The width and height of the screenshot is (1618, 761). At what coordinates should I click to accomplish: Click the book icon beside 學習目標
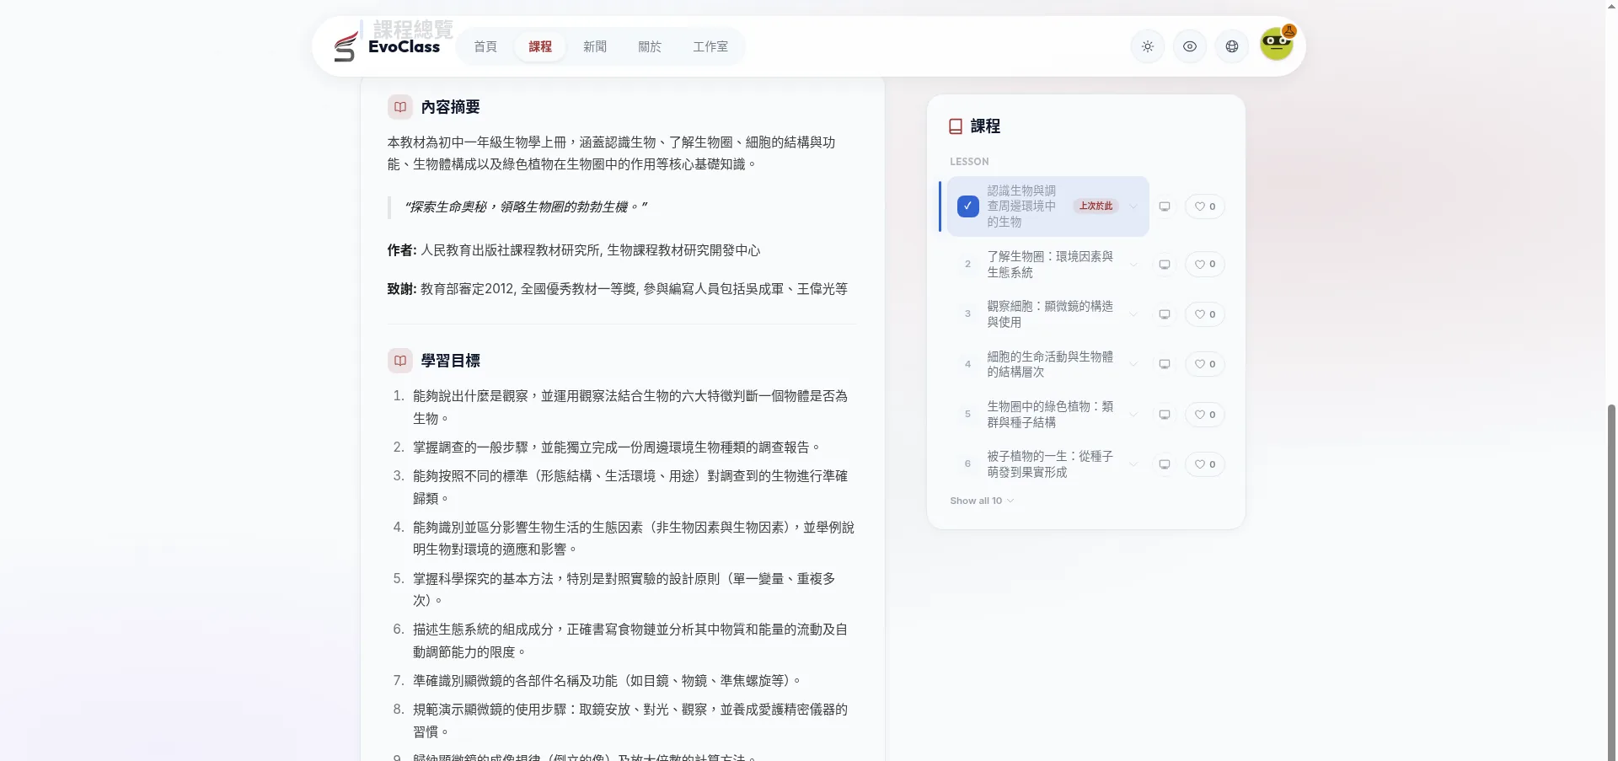pos(400,361)
